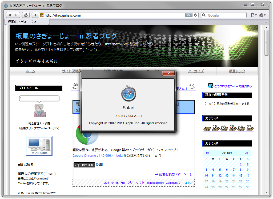Open the Google Chrome v11.0.696.44 beta link

pyautogui.click(x=98, y=155)
